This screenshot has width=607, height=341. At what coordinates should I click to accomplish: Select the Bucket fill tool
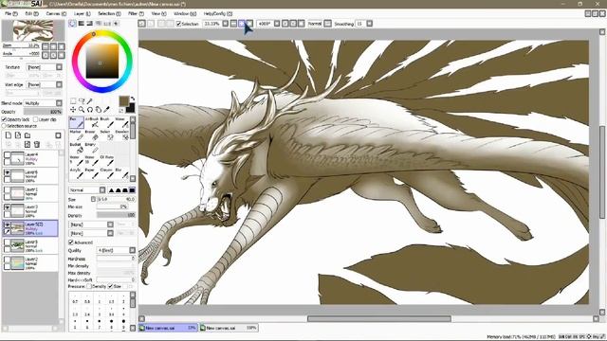(77, 148)
